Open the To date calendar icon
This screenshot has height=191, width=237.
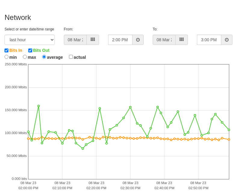coord(182,40)
